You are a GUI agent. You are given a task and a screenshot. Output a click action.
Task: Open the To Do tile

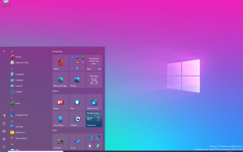pos(77,142)
